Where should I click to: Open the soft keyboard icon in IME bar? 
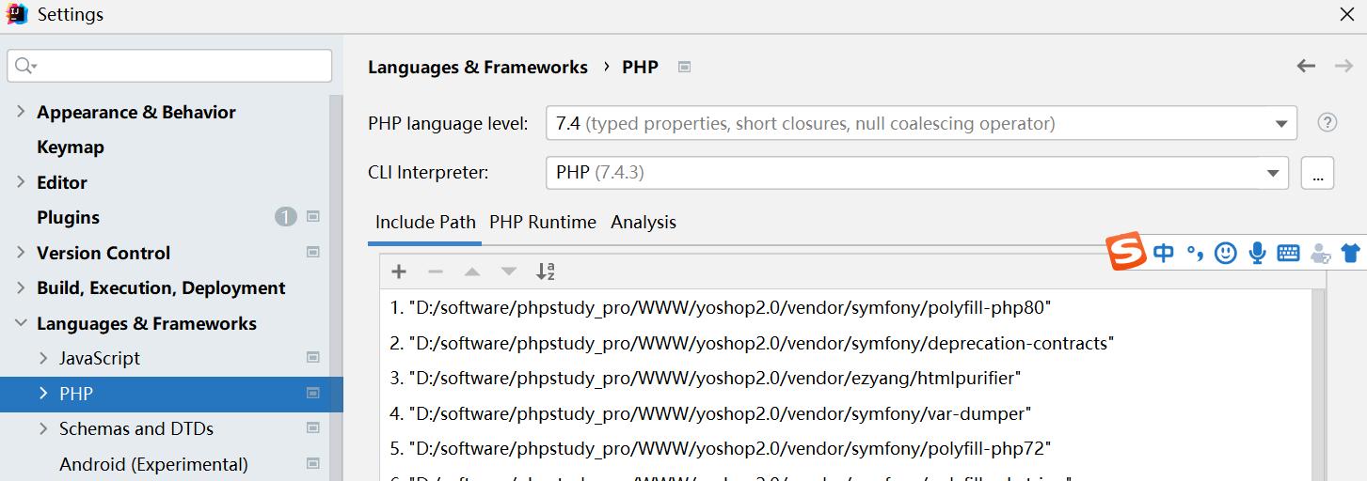pyautogui.click(x=1289, y=253)
